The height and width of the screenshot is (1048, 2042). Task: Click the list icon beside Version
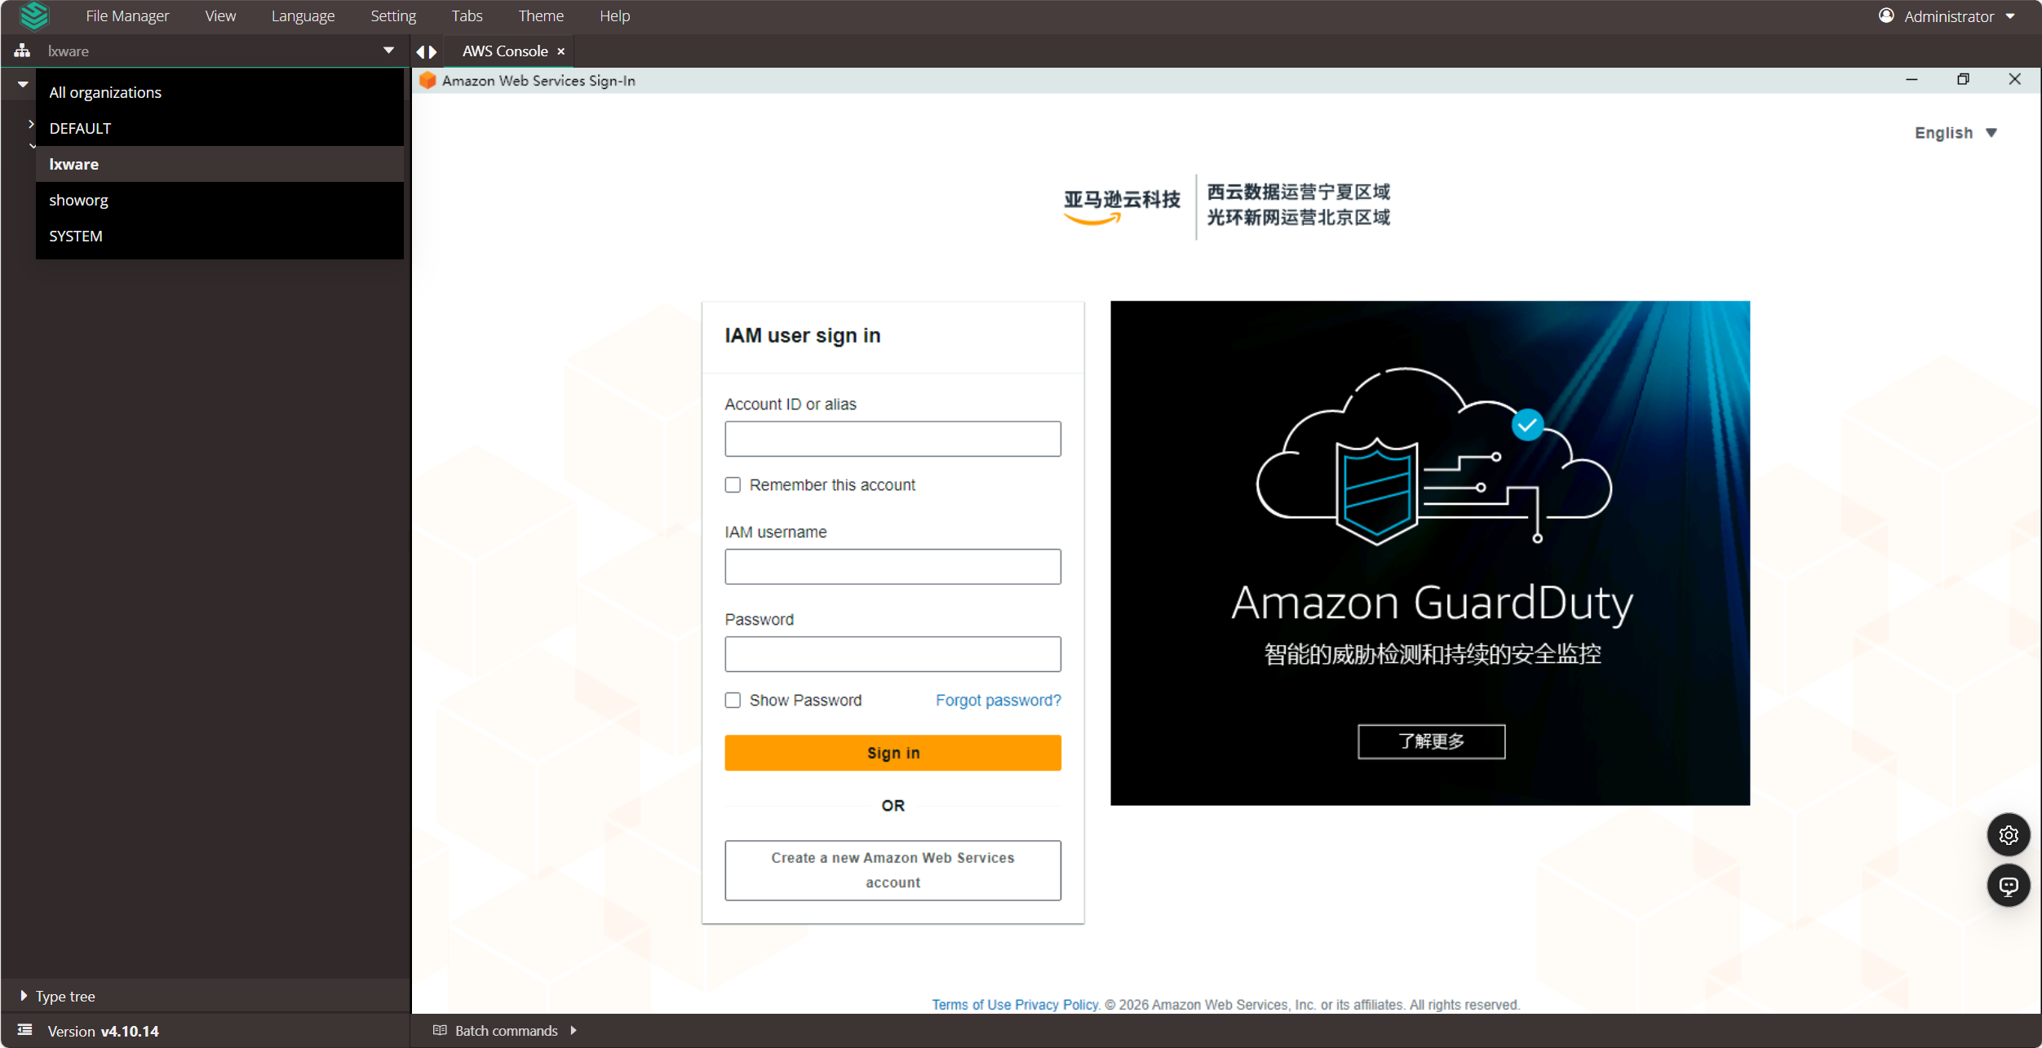[25, 1030]
